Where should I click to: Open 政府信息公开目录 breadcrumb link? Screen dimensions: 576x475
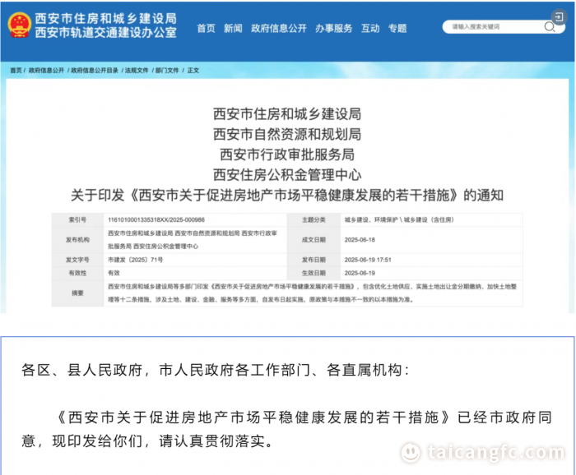[95, 71]
